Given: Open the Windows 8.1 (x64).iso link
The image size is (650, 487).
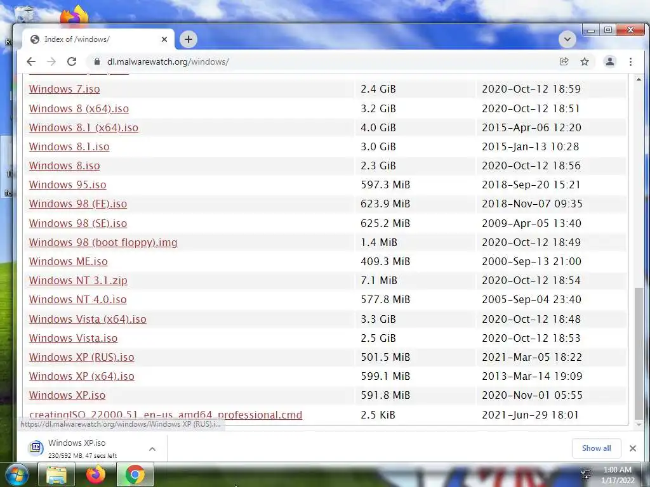Looking at the screenshot, I should (x=83, y=127).
